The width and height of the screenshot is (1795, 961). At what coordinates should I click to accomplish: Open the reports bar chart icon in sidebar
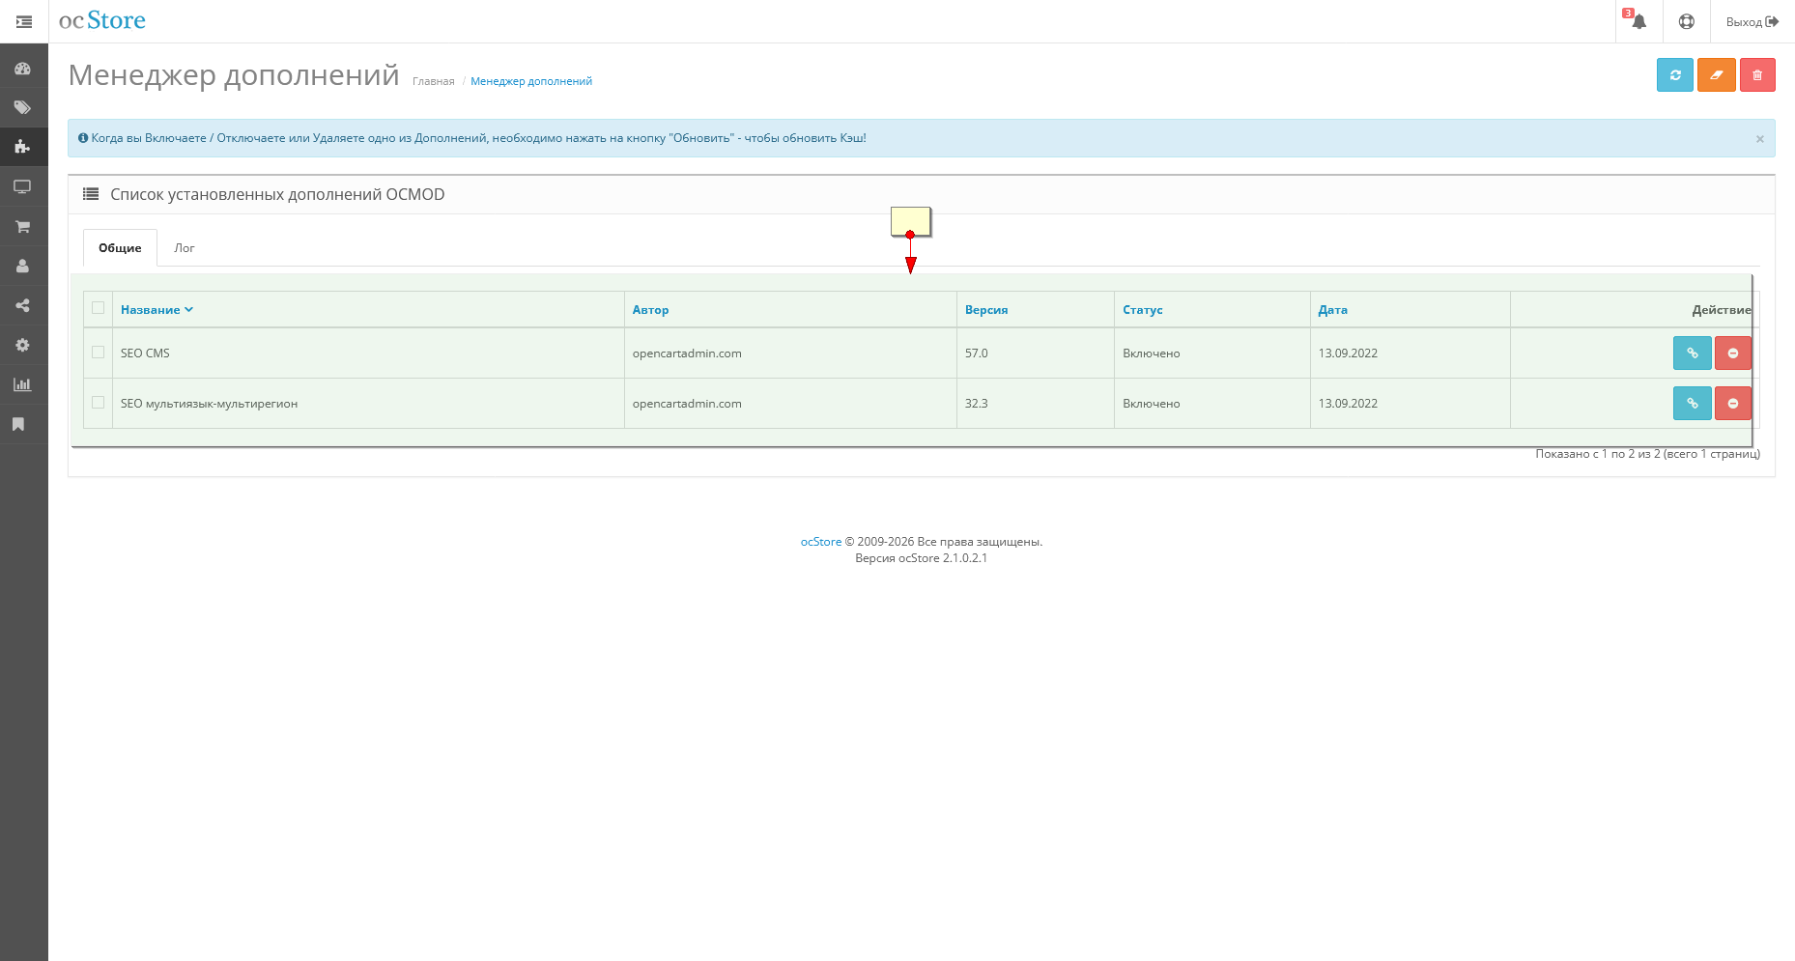(x=23, y=384)
